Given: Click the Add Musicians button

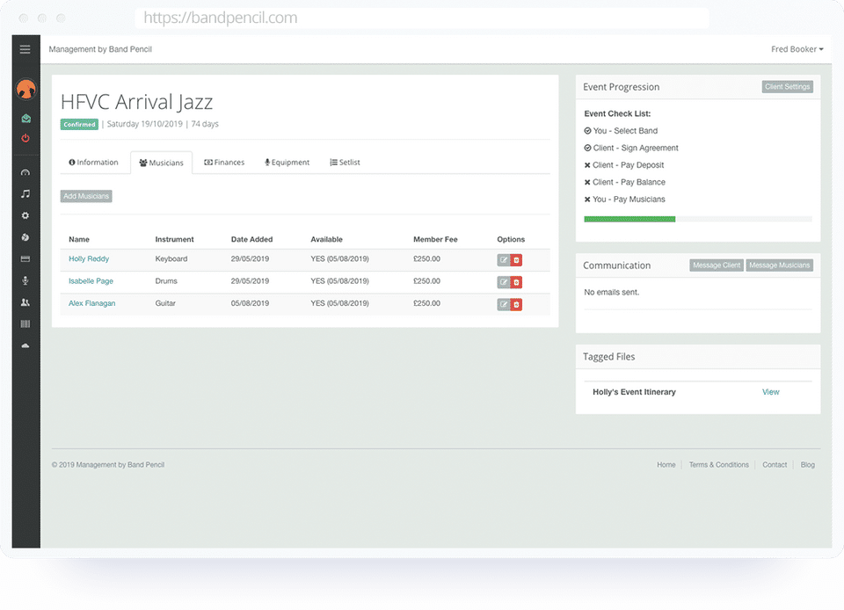Looking at the screenshot, I should 86,196.
